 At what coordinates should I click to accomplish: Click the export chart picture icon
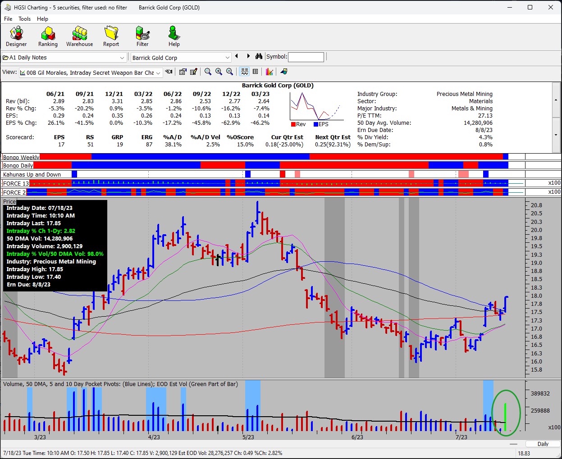(283, 72)
